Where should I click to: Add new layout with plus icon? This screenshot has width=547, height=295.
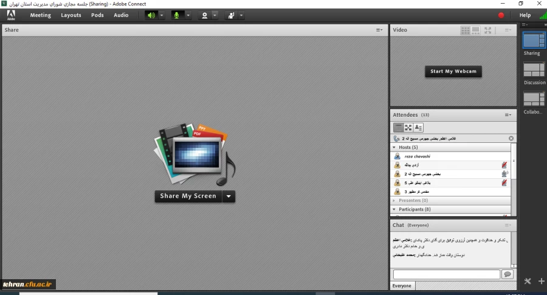click(x=541, y=281)
